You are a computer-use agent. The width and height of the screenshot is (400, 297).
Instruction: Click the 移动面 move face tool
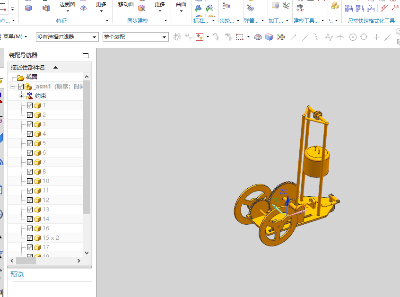pos(126,4)
